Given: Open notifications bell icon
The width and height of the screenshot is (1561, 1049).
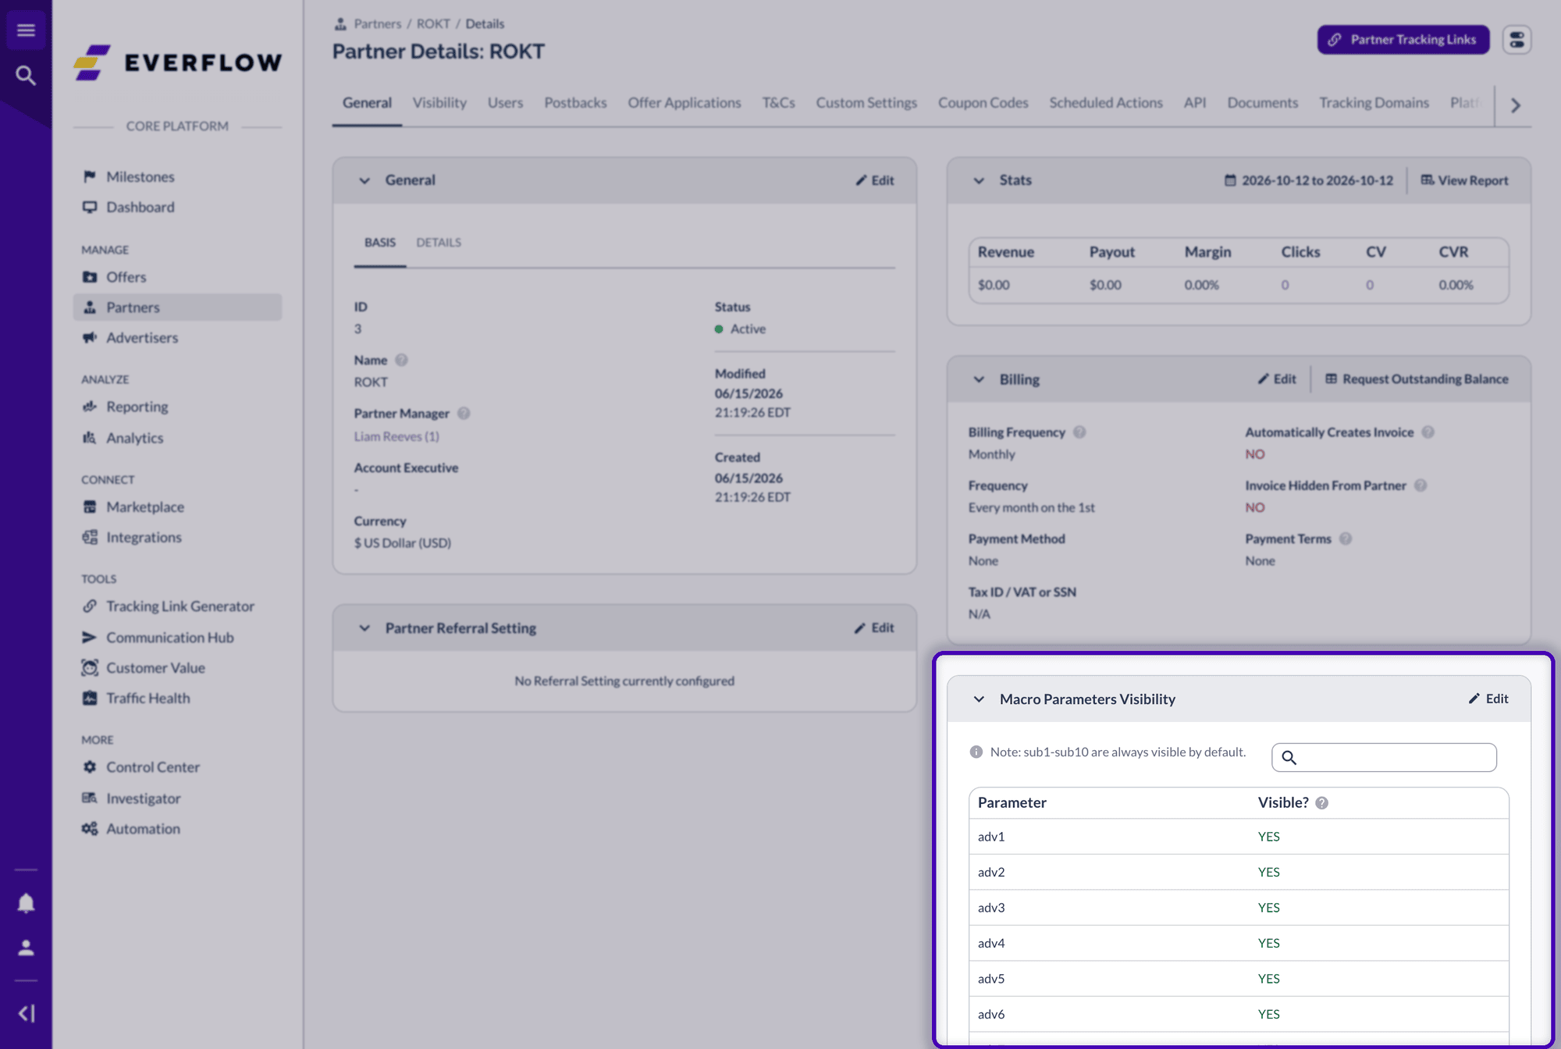Looking at the screenshot, I should coord(26,903).
